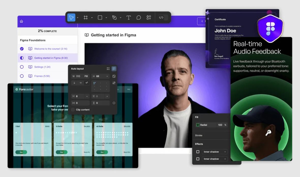Image resolution: width=300 pixels, height=177 pixels.
Task: Open the Inner shadow effect type dropdown
Action: pyautogui.click(x=215, y=152)
